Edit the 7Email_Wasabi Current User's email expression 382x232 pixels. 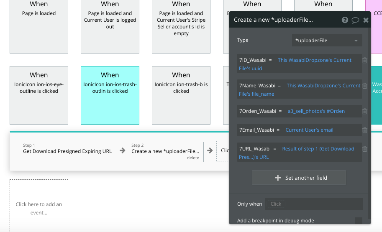[x=309, y=130]
